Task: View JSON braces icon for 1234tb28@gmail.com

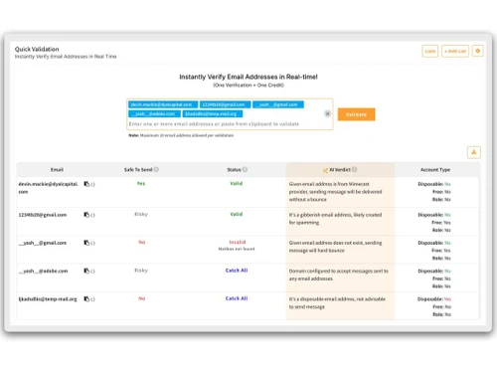Action: tap(92, 215)
